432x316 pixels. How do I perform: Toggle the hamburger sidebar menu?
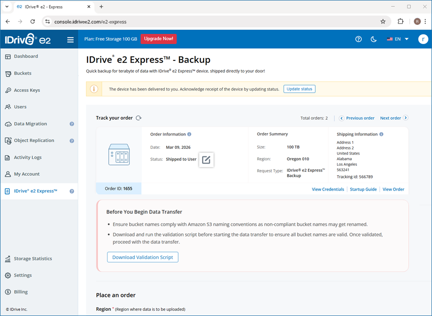[x=71, y=40]
